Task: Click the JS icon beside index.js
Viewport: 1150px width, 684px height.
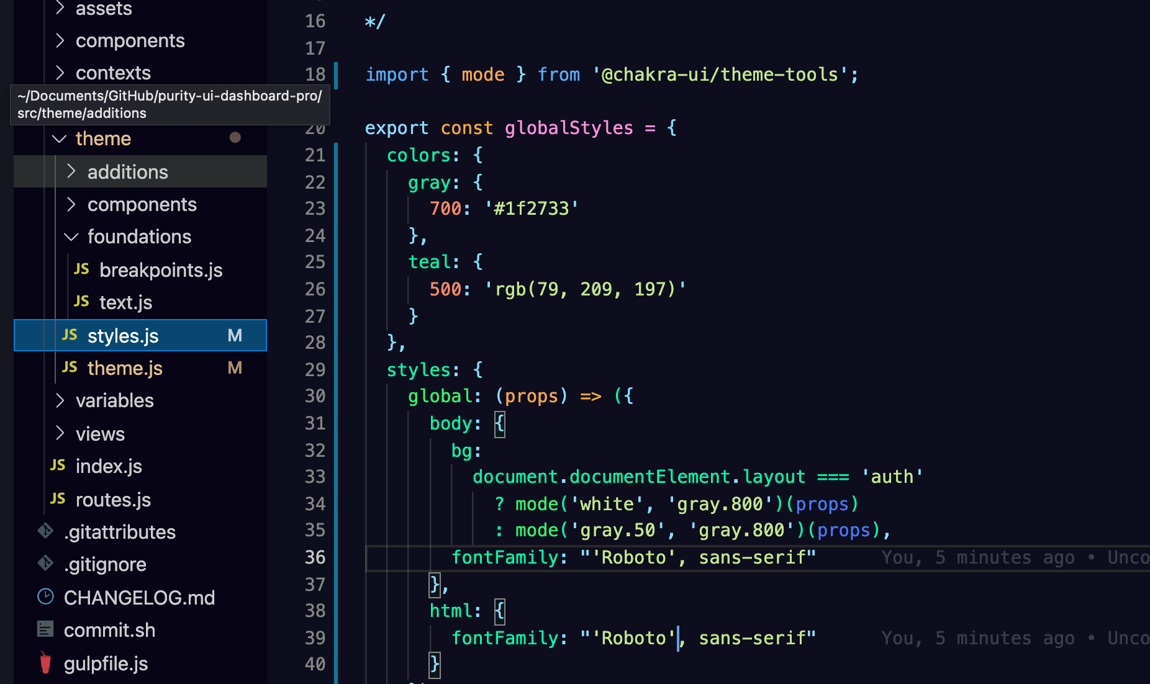Action: coord(57,466)
